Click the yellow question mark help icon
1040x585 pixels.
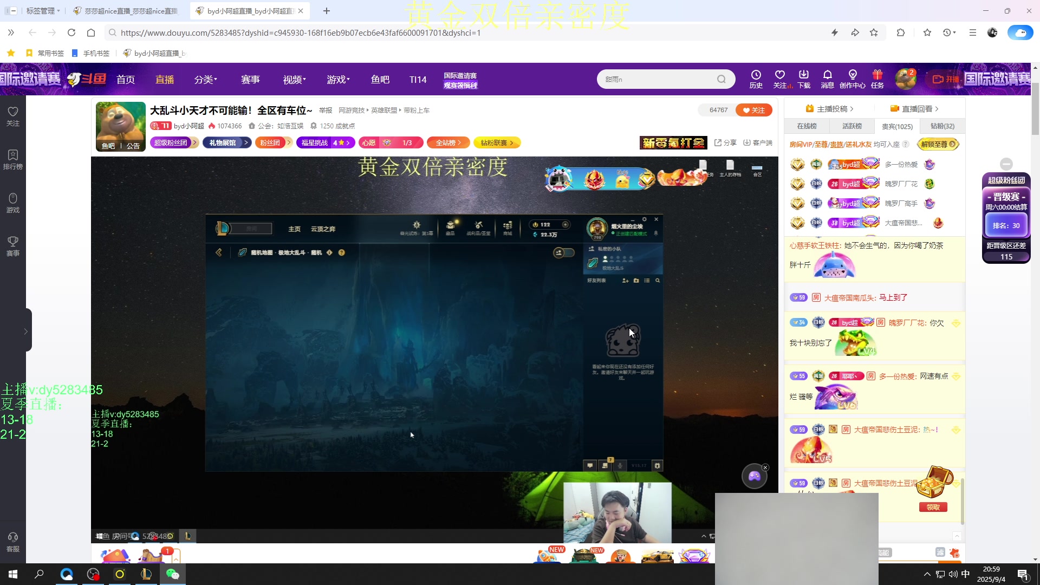tap(342, 252)
